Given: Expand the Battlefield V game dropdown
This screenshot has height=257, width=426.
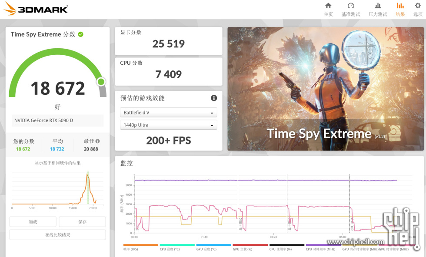Looking at the screenshot, I should 169,113.
